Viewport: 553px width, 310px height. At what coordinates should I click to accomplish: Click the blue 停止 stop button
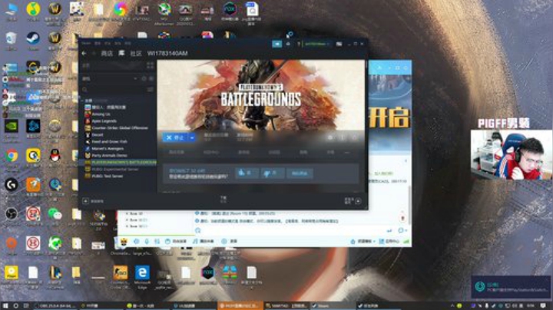point(175,137)
